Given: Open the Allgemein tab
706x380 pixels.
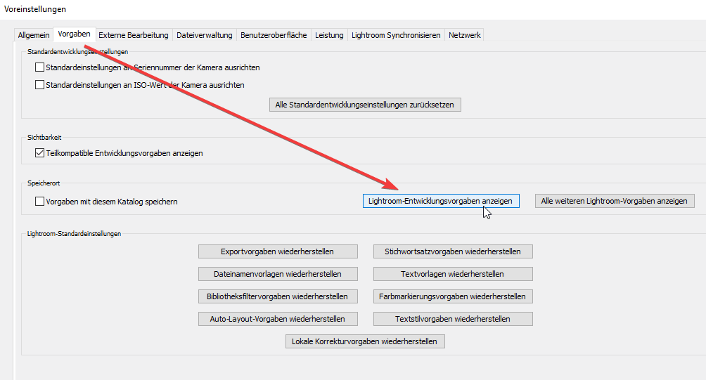Looking at the screenshot, I should (x=34, y=35).
